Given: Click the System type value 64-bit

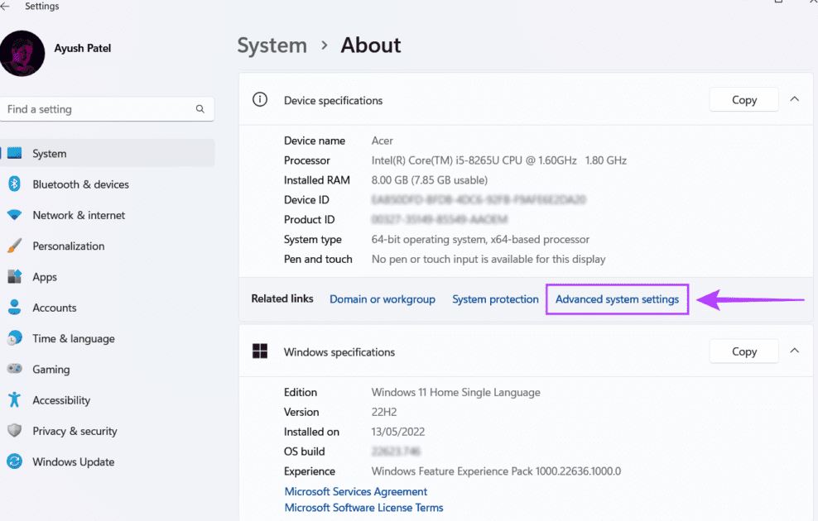Looking at the screenshot, I should (480, 240).
